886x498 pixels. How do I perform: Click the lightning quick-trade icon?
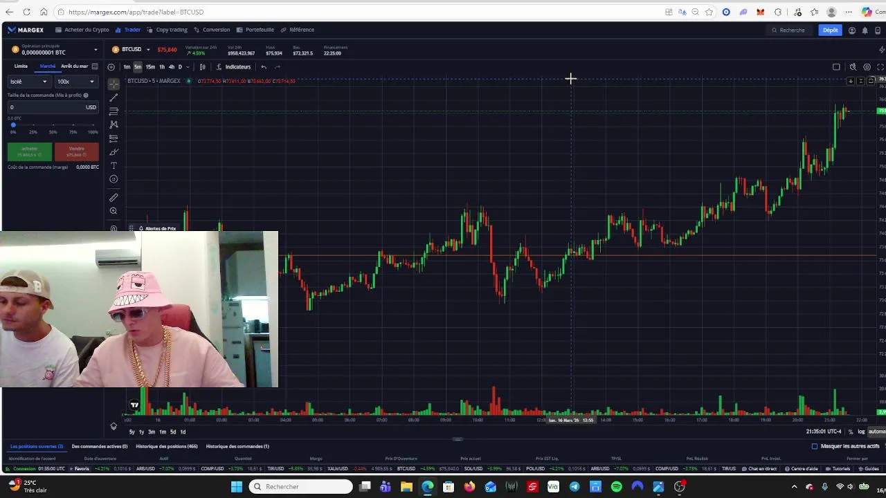[881, 50]
